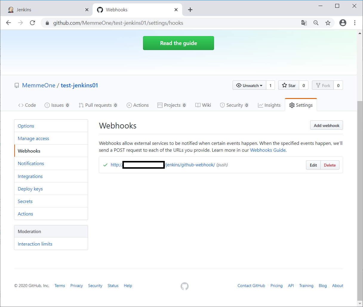Screen dimensions: 363x307
Task: Bookmark this page with star icon
Action: 328,23
